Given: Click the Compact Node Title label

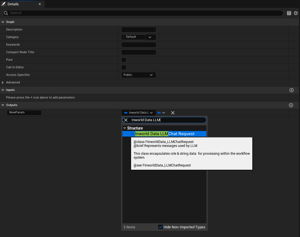Looking at the screenshot, I should point(20,52).
